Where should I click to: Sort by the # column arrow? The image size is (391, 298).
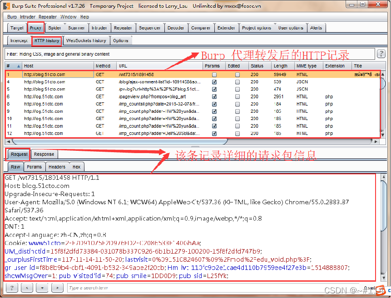click(x=19, y=66)
